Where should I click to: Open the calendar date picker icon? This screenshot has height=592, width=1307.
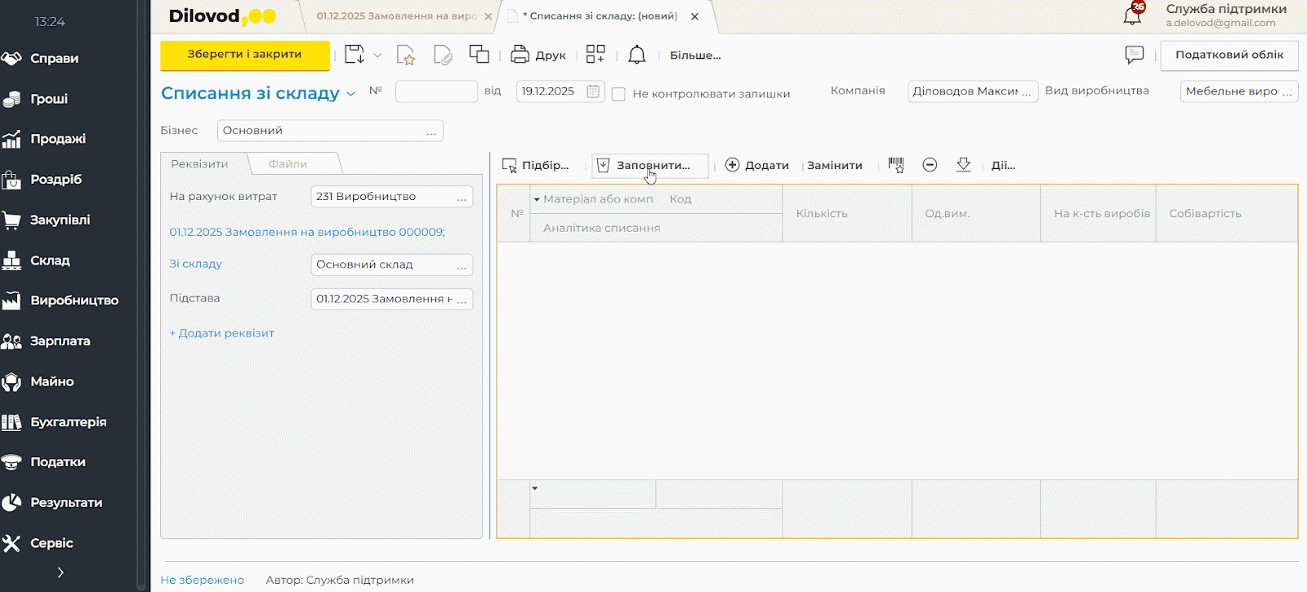point(594,91)
